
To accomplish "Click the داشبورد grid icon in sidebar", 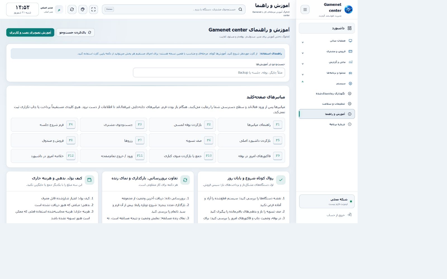I will tap(349, 28).
